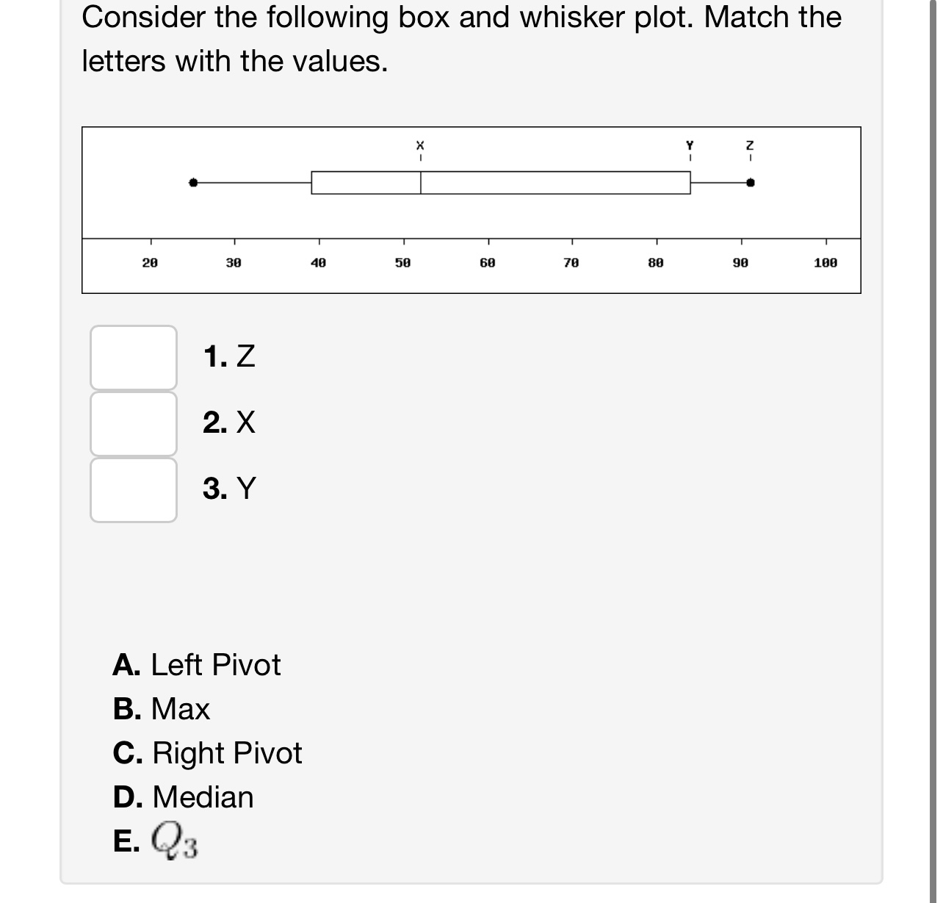Click the 50 label on the axis
The width and height of the screenshot is (943, 903).
click(402, 262)
